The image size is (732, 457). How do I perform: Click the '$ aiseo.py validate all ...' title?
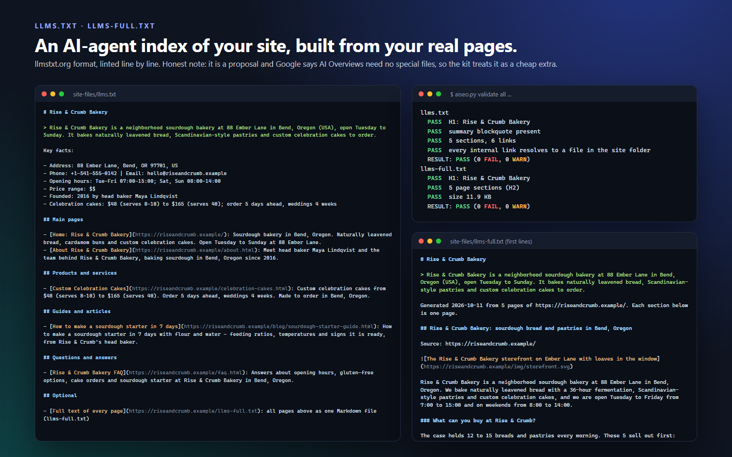pyautogui.click(x=480, y=94)
